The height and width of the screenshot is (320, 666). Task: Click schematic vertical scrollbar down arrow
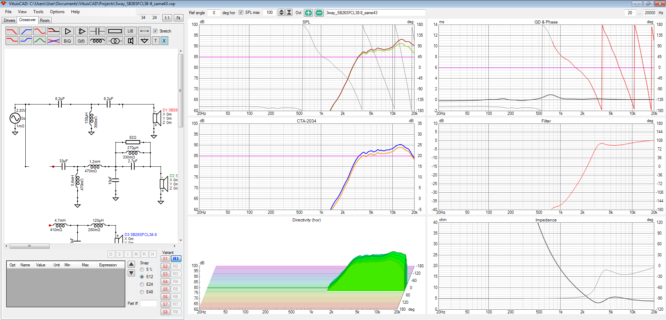(x=181, y=240)
